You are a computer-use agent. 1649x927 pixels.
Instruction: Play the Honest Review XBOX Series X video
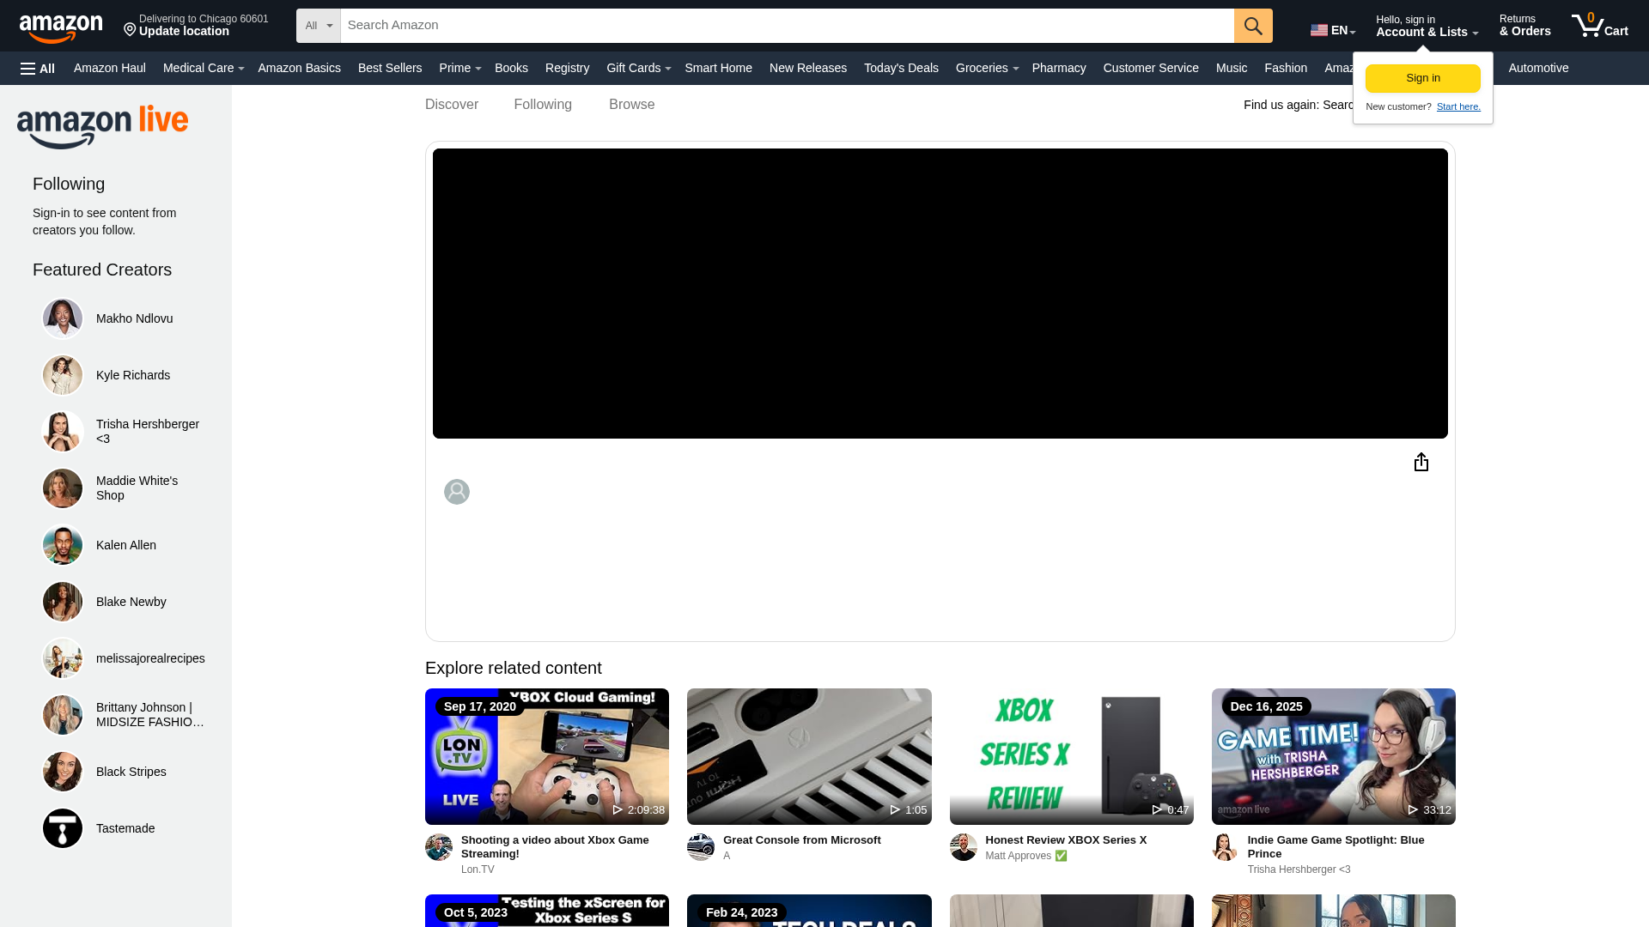[1071, 755]
